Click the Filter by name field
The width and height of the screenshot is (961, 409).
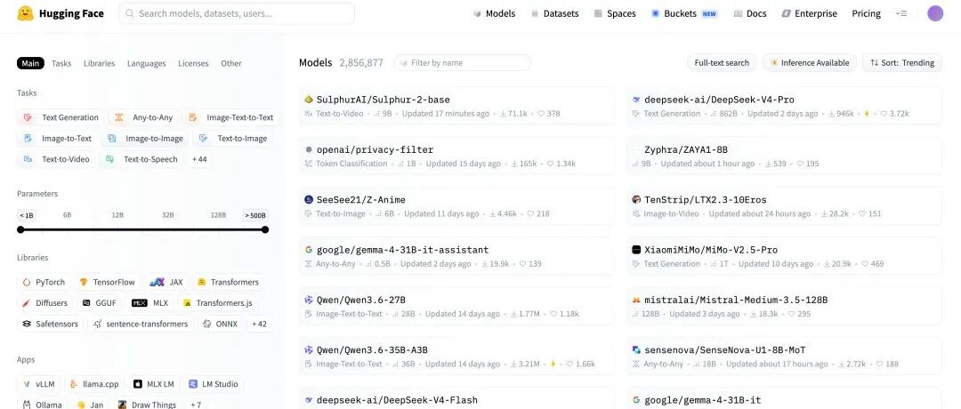[x=462, y=62]
